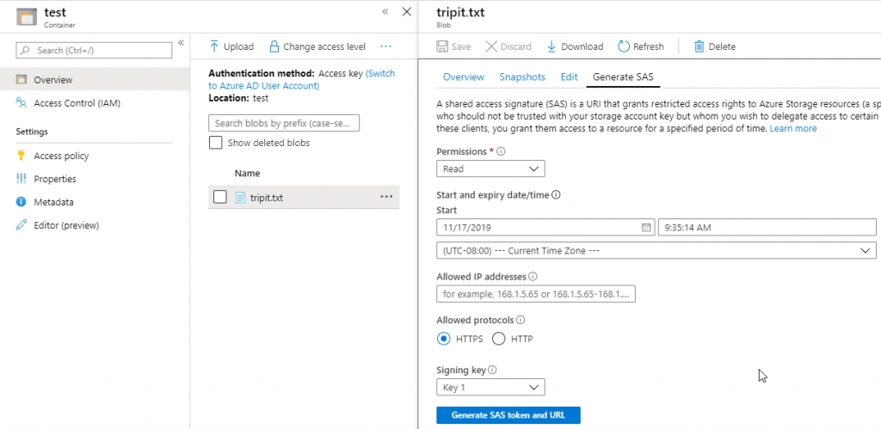881x429 pixels.
Task: Click Generate SAS token and URL
Action: pyautogui.click(x=508, y=415)
